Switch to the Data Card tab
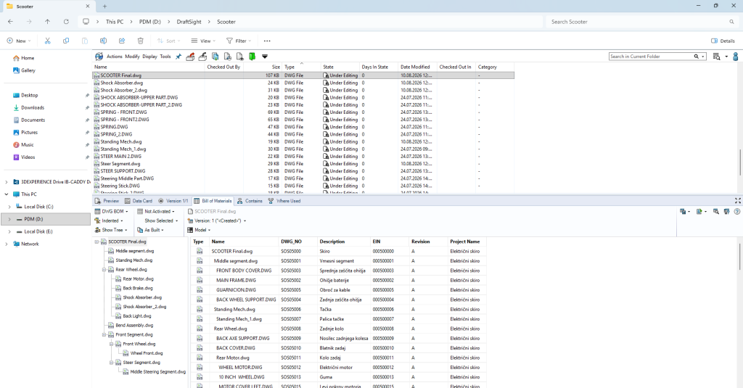The image size is (743, 388). click(x=139, y=201)
